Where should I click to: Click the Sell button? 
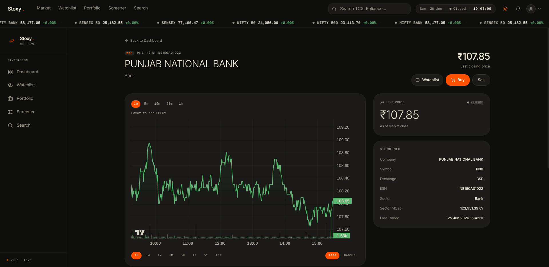point(481,80)
